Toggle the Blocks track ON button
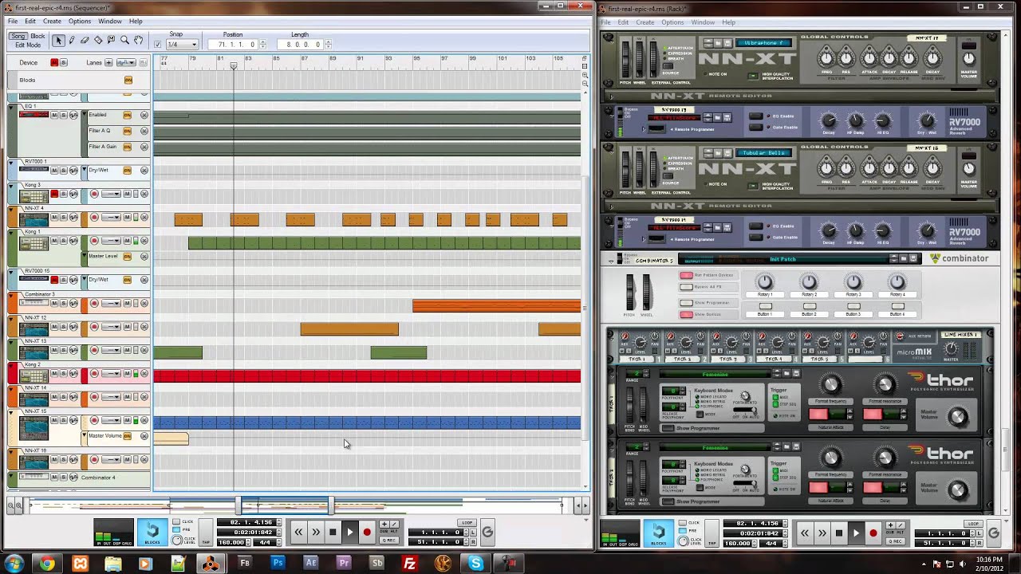1021x574 pixels. [x=128, y=81]
